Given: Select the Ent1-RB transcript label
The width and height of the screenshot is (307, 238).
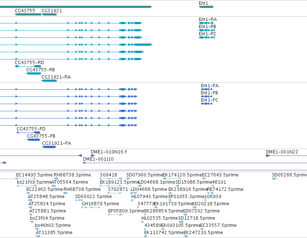Looking at the screenshot, I should pos(207,27).
